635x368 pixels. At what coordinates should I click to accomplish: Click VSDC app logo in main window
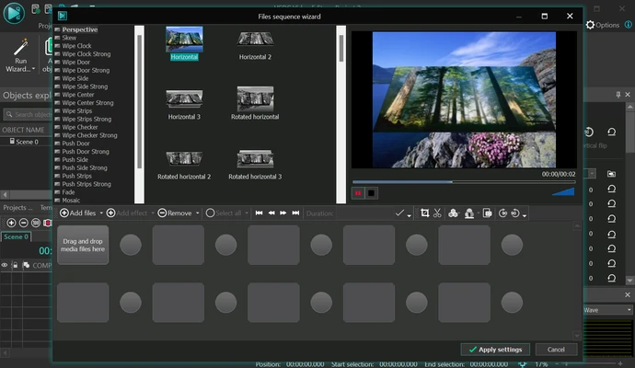click(x=14, y=13)
